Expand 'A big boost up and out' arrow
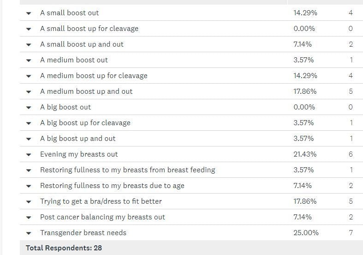The width and height of the screenshot is (363, 255). (29, 139)
